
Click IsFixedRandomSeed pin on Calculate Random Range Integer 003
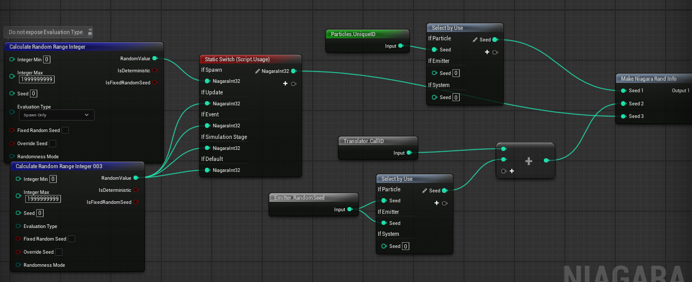[x=136, y=202]
